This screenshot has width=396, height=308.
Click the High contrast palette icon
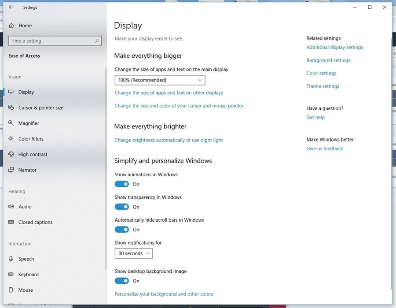pos(11,154)
